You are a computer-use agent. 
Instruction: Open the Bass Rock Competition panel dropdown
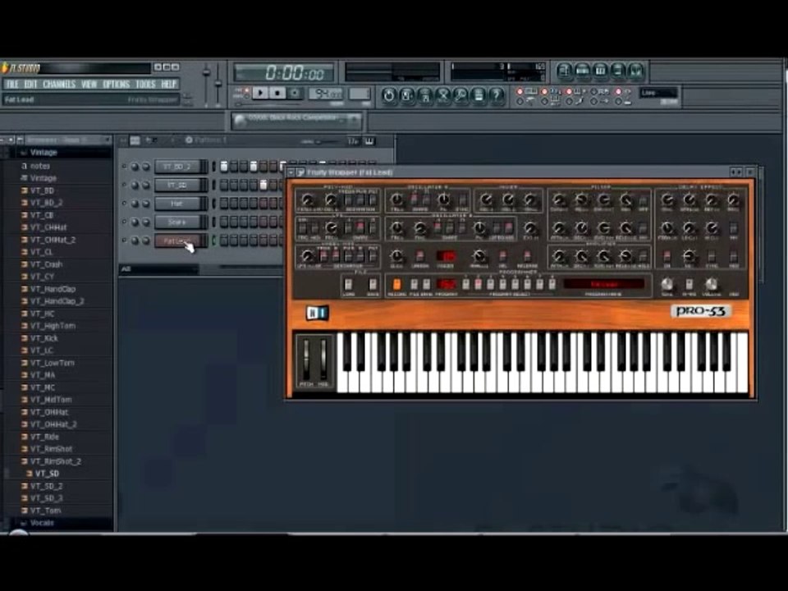click(x=355, y=120)
